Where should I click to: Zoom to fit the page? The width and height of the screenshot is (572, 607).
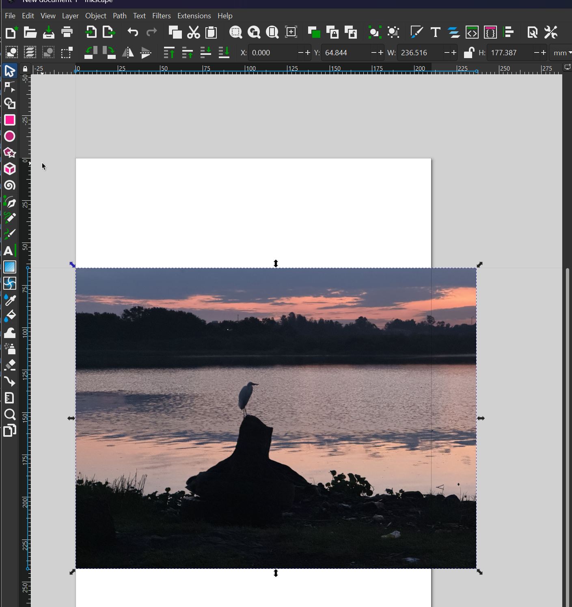coord(272,32)
